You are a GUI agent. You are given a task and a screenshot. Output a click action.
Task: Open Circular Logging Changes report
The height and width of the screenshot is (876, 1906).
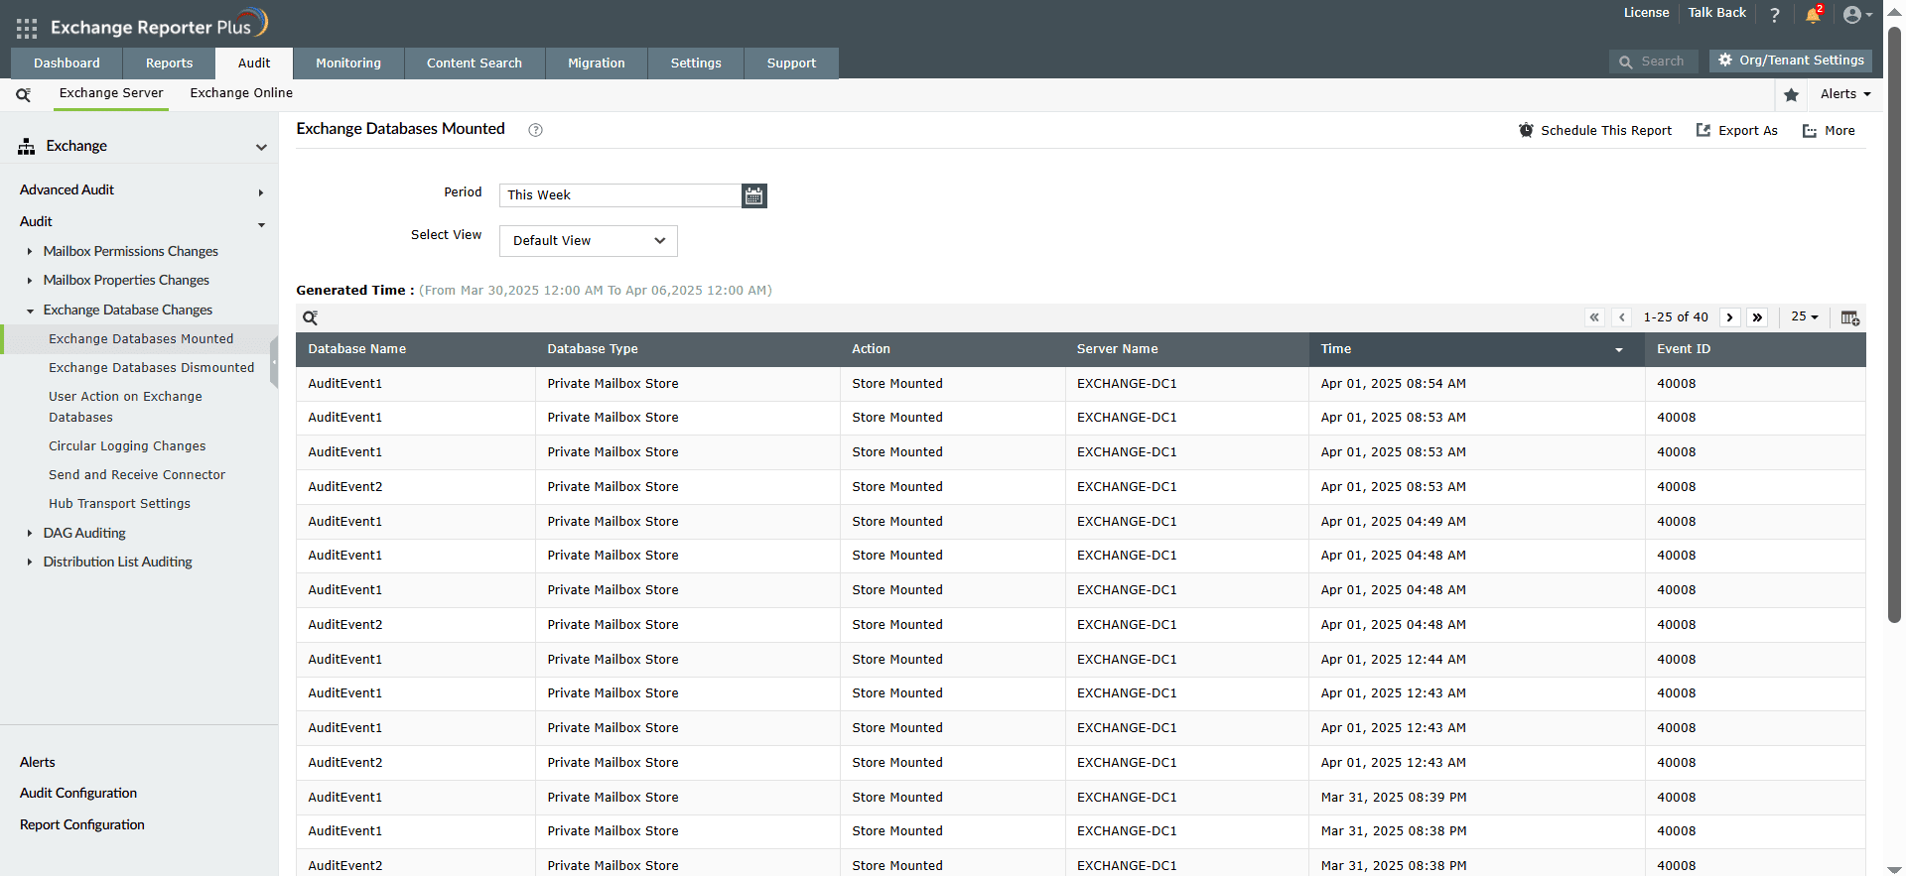[x=127, y=446]
